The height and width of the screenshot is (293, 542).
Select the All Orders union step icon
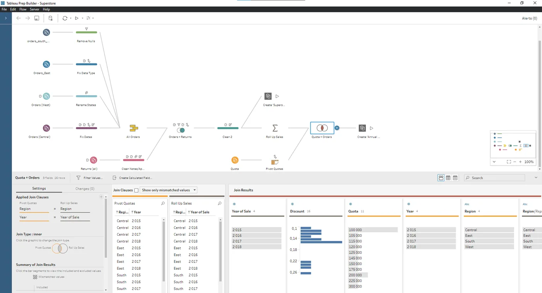point(134,128)
